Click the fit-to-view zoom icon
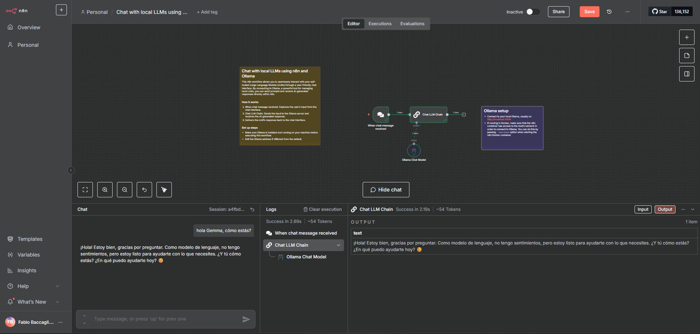The height and width of the screenshot is (334, 700). pos(85,190)
